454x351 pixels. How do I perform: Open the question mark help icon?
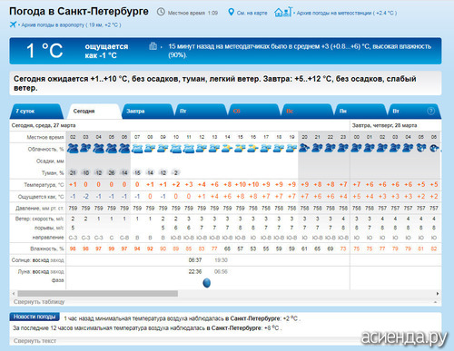pos(430,111)
